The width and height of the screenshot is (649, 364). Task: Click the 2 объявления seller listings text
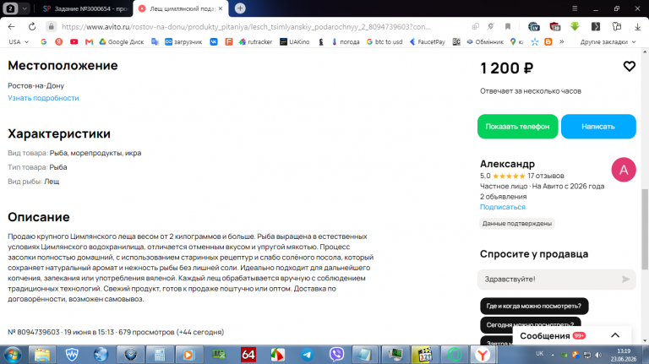click(504, 197)
